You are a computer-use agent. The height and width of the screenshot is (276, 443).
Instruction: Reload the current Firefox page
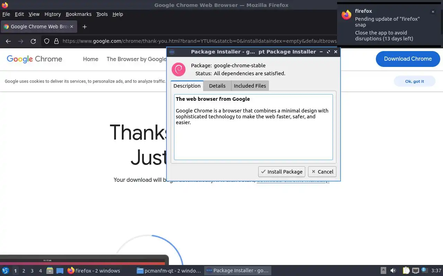click(33, 41)
